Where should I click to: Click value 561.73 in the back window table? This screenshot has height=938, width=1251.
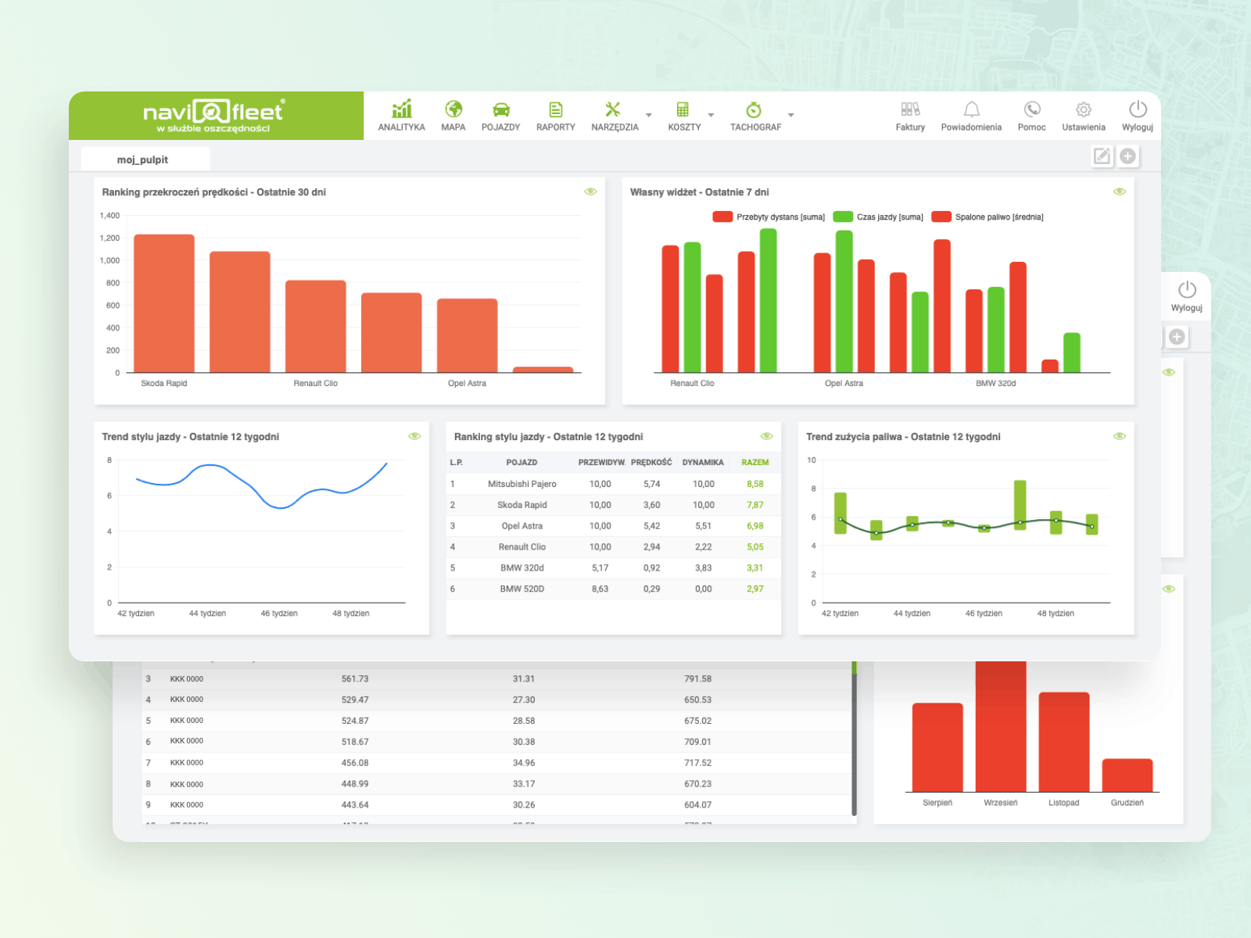tap(355, 678)
